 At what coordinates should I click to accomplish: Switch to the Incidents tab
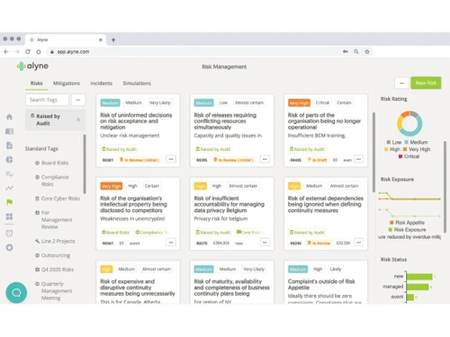(x=102, y=84)
